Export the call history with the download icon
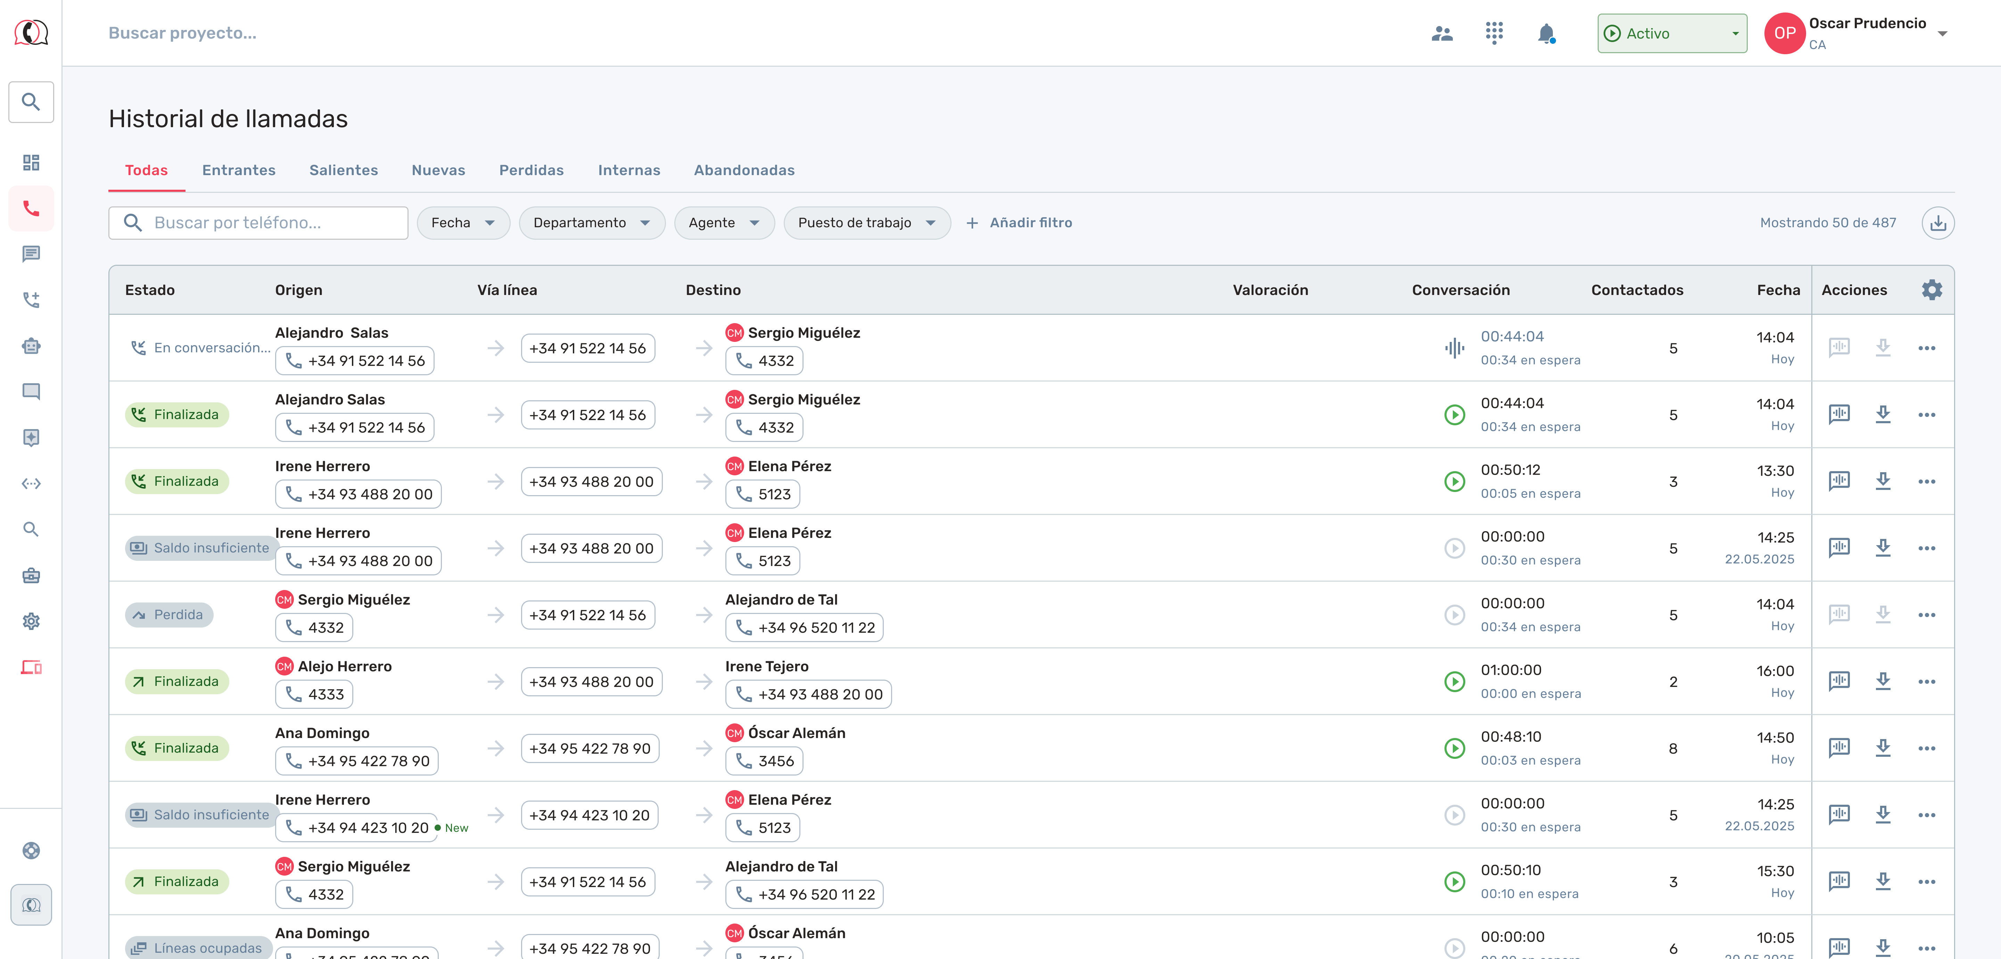2001x959 pixels. pos(1937,223)
